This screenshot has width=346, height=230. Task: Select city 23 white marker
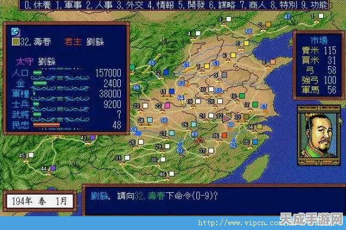tap(145, 106)
